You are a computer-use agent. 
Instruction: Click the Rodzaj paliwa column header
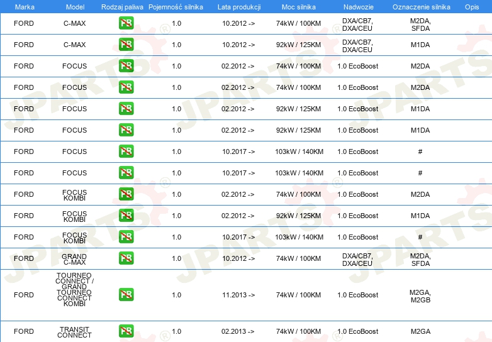122,7
